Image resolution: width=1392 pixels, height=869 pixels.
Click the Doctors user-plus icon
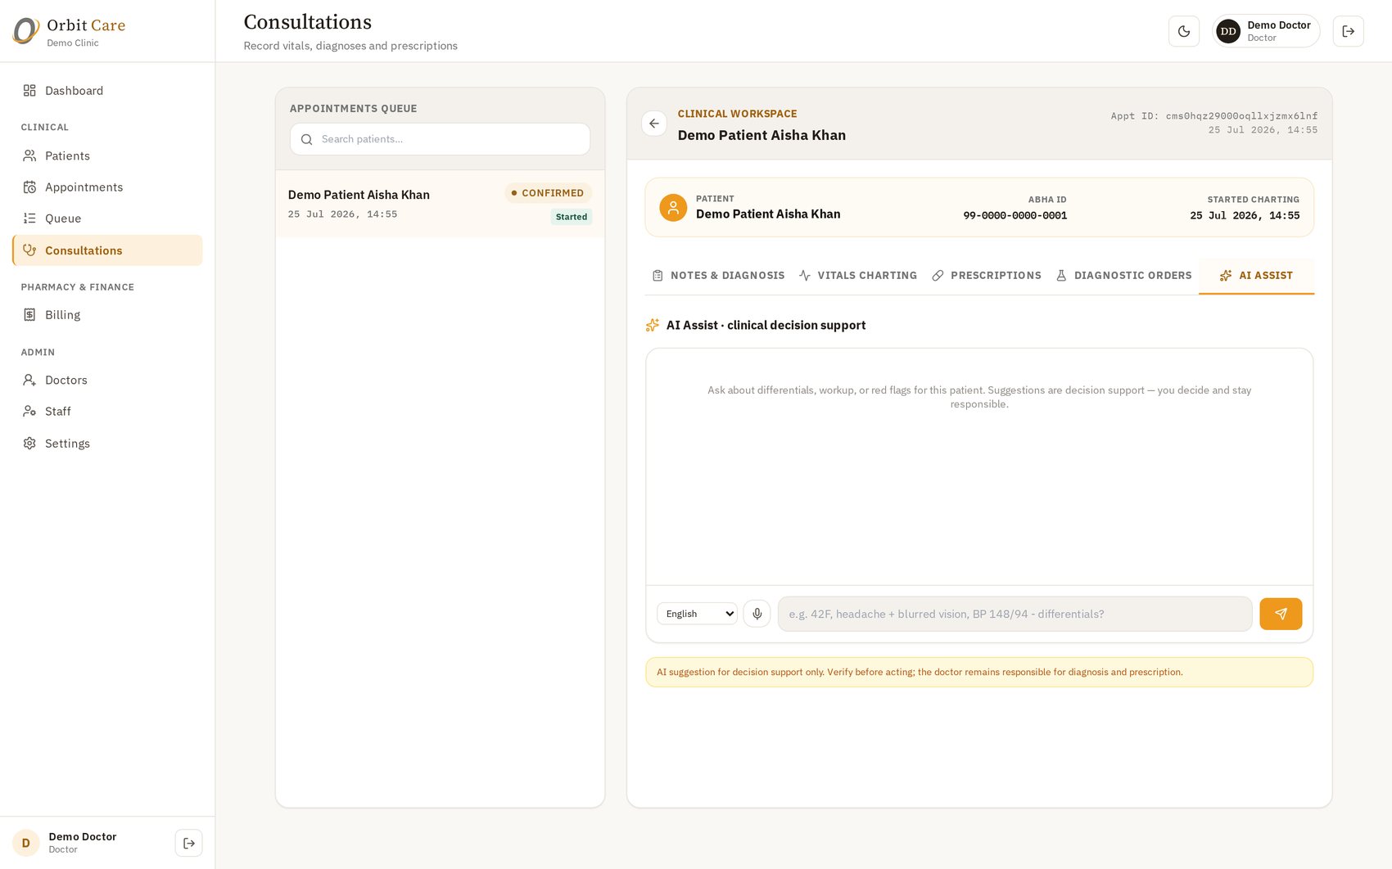[29, 380]
